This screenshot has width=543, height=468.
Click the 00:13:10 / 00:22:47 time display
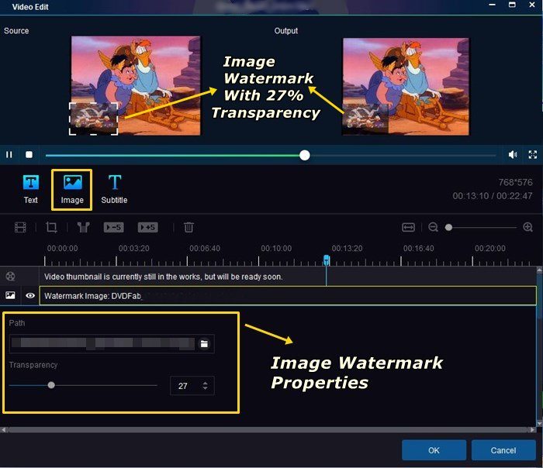click(x=492, y=196)
